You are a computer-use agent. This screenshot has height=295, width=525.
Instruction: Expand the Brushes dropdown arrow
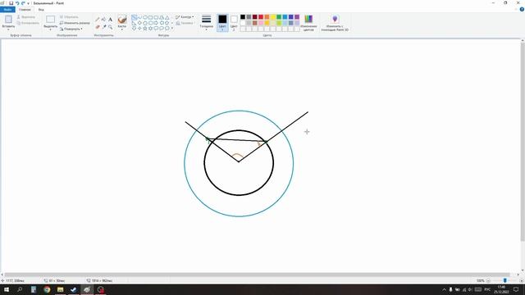(x=122, y=29)
